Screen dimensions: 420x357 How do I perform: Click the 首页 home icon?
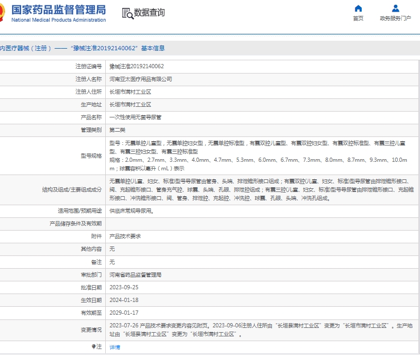358,8
